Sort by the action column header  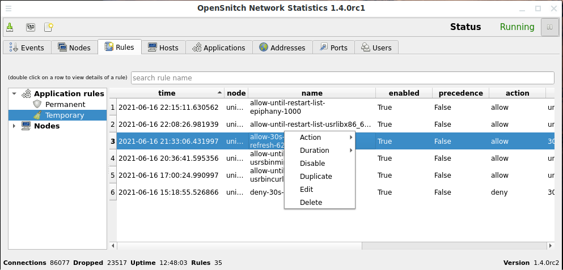518,93
